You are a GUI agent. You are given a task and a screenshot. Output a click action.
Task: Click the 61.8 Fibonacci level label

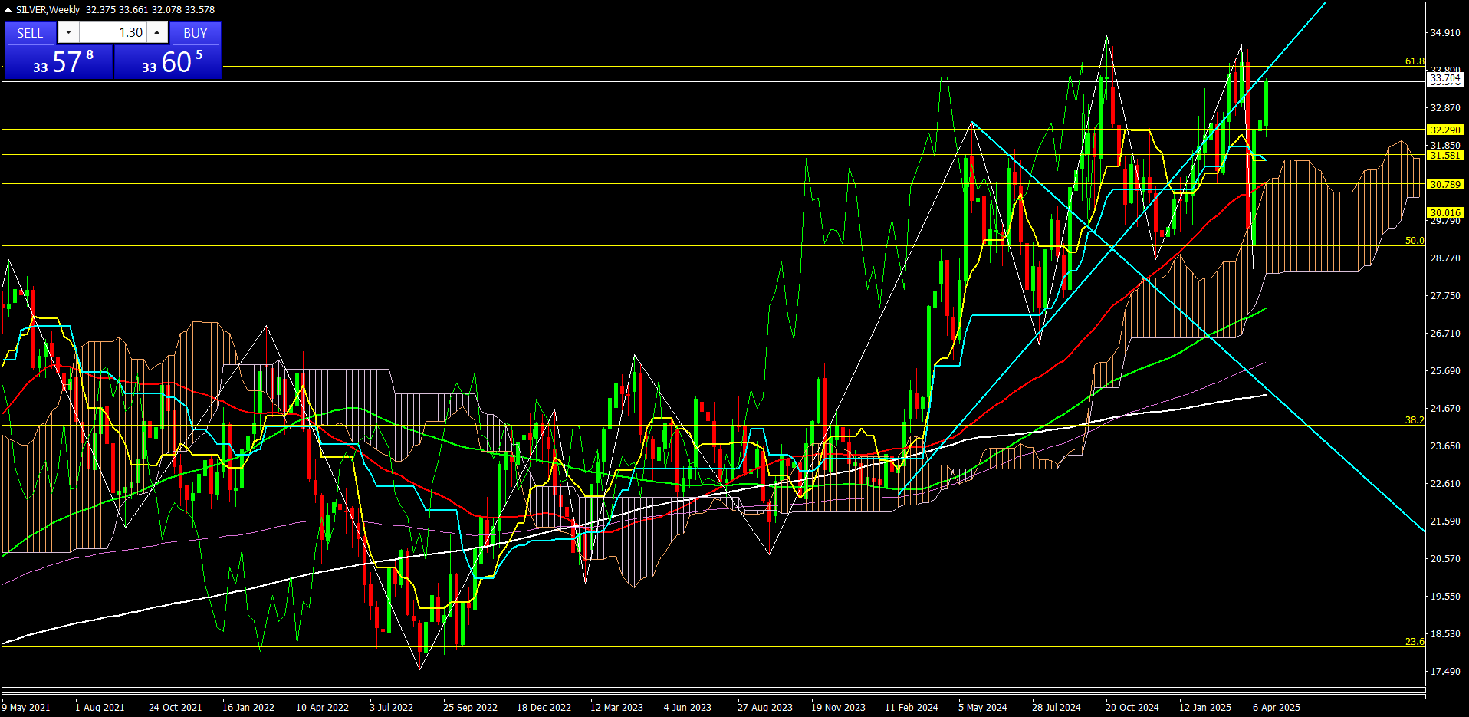tap(1414, 61)
